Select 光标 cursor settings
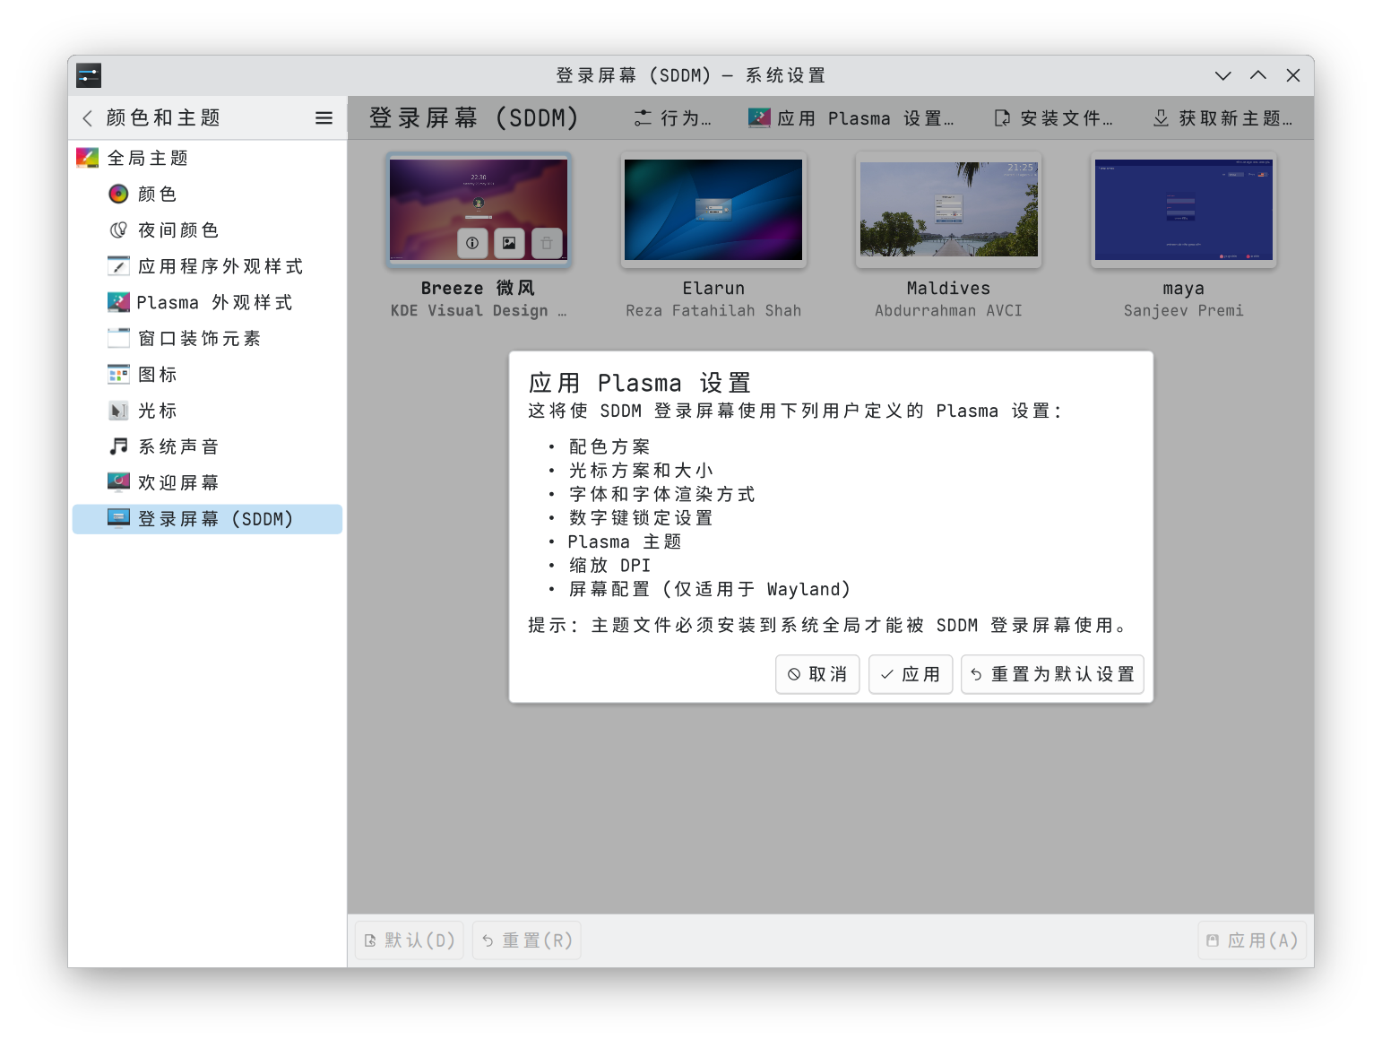The image size is (1382, 1048). pos(157,411)
